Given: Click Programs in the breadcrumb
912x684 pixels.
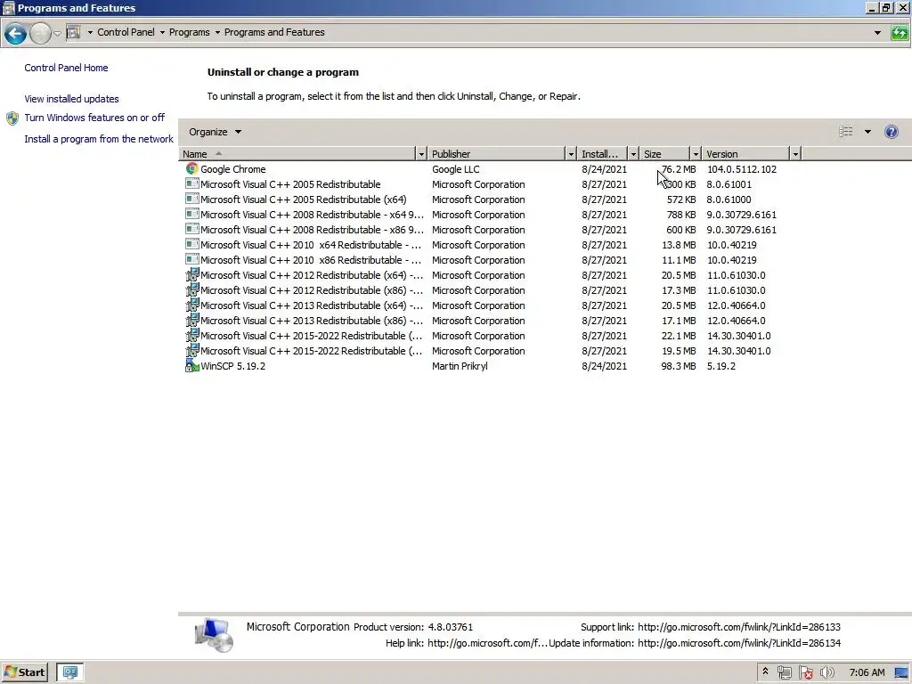Looking at the screenshot, I should click(189, 33).
